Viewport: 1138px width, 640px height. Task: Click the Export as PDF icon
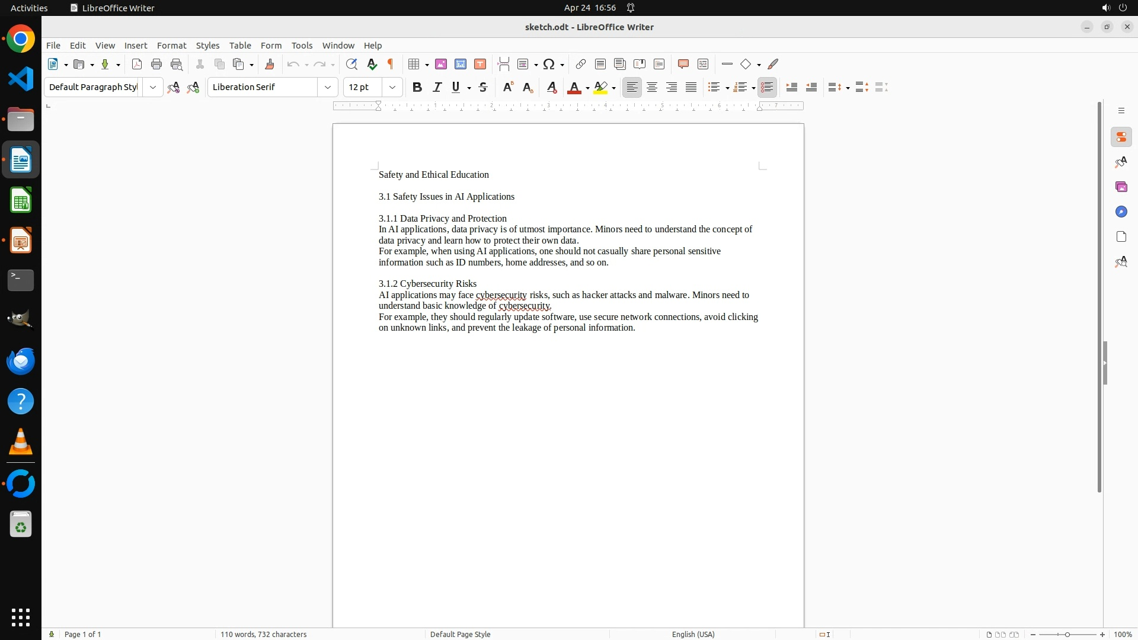[x=137, y=64]
